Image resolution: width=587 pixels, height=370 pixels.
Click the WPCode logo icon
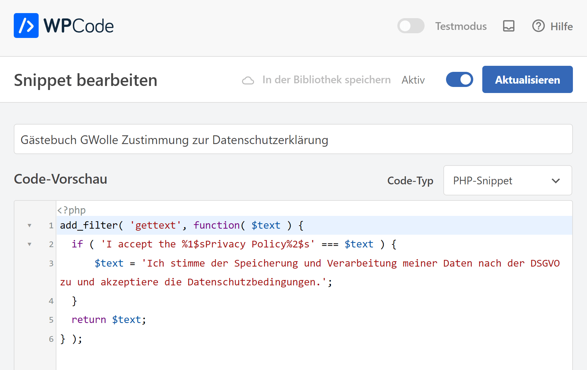[x=26, y=26]
